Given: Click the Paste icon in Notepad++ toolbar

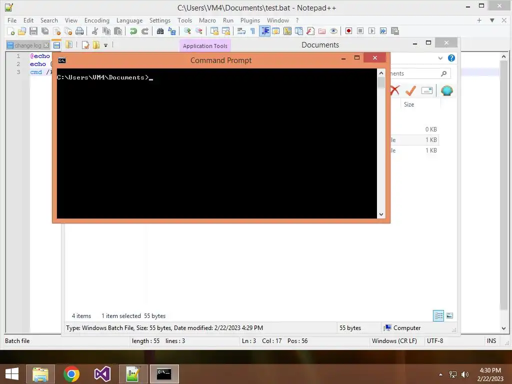Looking at the screenshot, I should pos(118,31).
